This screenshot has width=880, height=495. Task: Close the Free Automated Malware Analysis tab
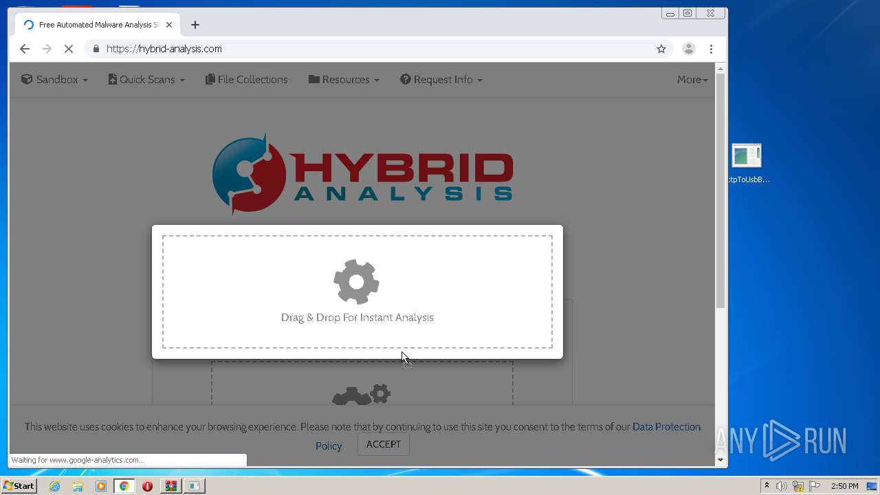[169, 25]
